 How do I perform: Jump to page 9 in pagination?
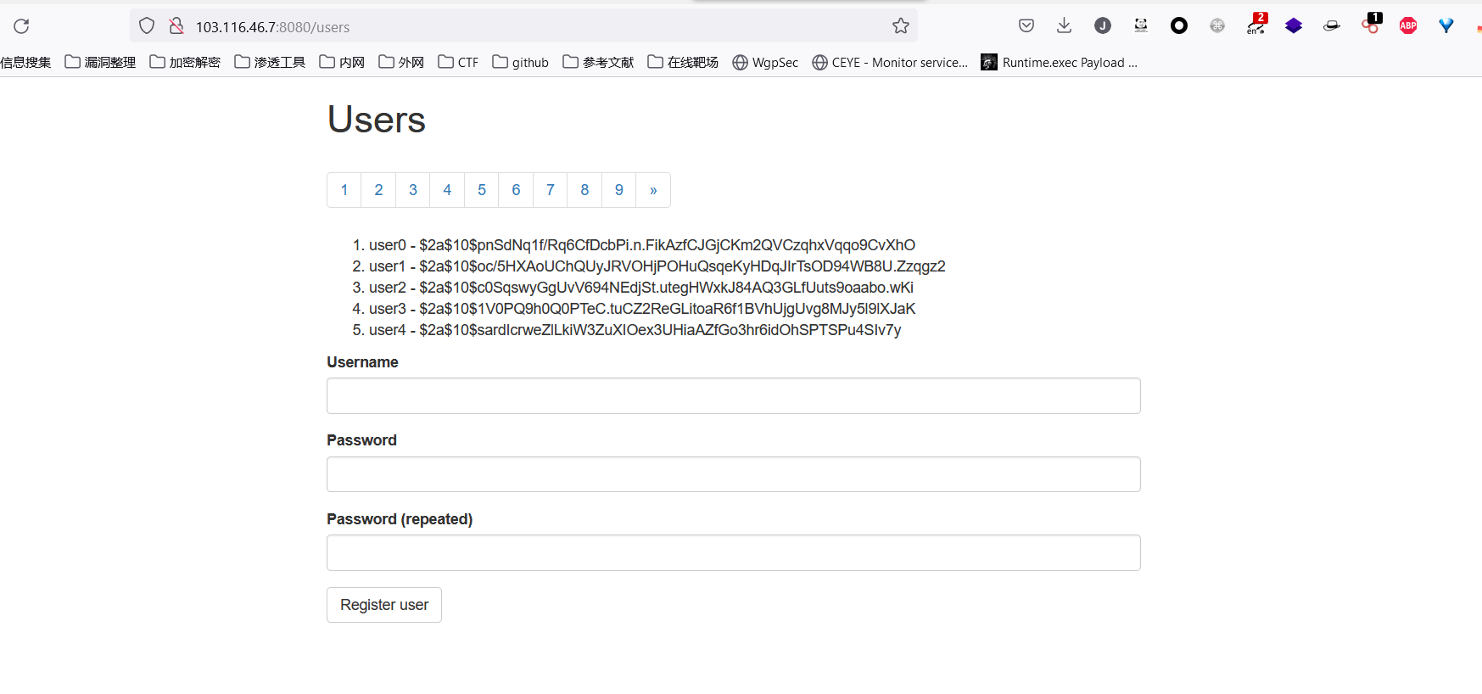[x=618, y=190]
